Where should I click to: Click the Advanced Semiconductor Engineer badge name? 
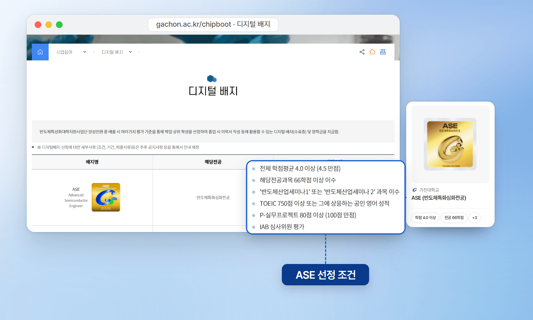click(76, 198)
